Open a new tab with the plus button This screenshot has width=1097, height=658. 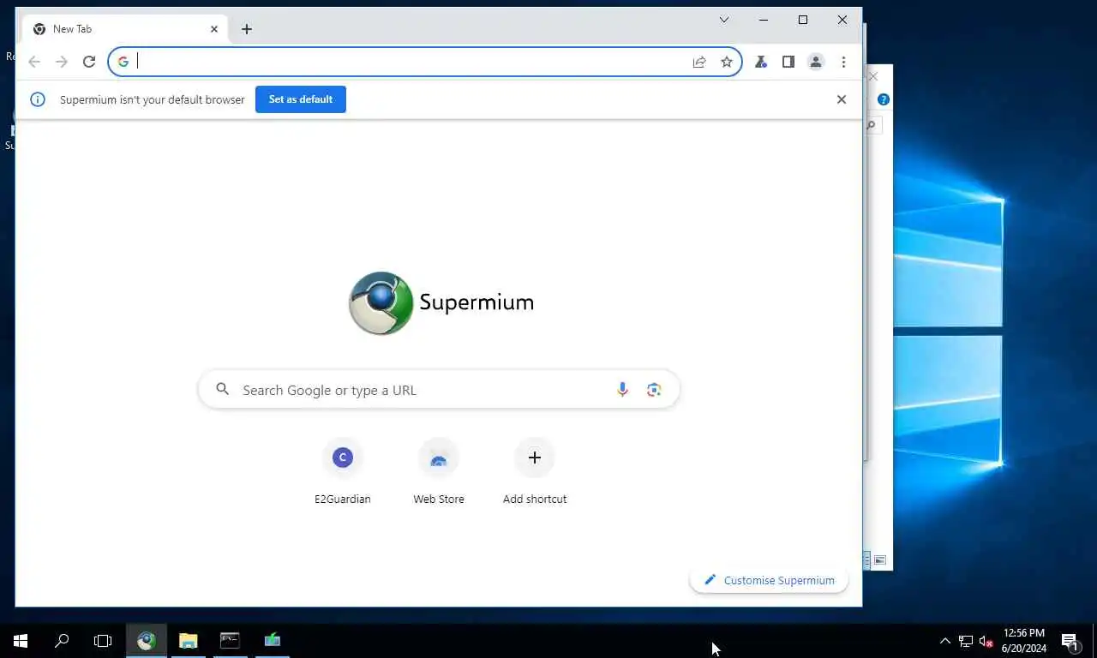coord(247,29)
